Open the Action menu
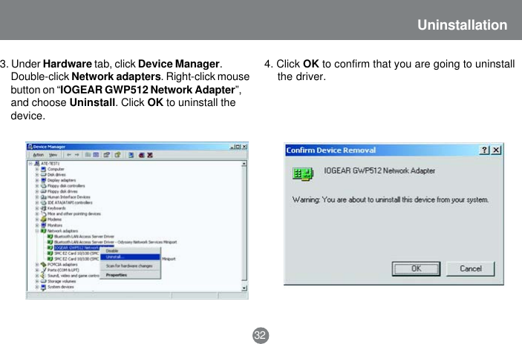Screen dimensions: 522x344 (39, 155)
